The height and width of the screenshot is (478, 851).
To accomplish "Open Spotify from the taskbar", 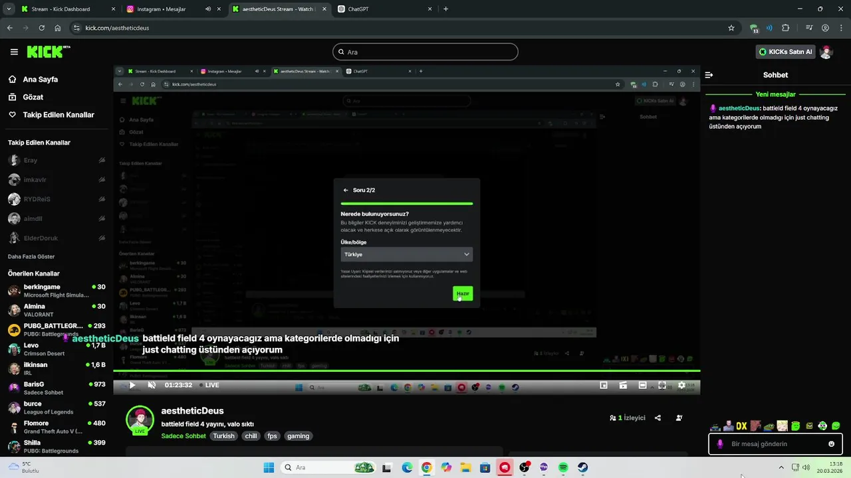I will [x=563, y=467].
